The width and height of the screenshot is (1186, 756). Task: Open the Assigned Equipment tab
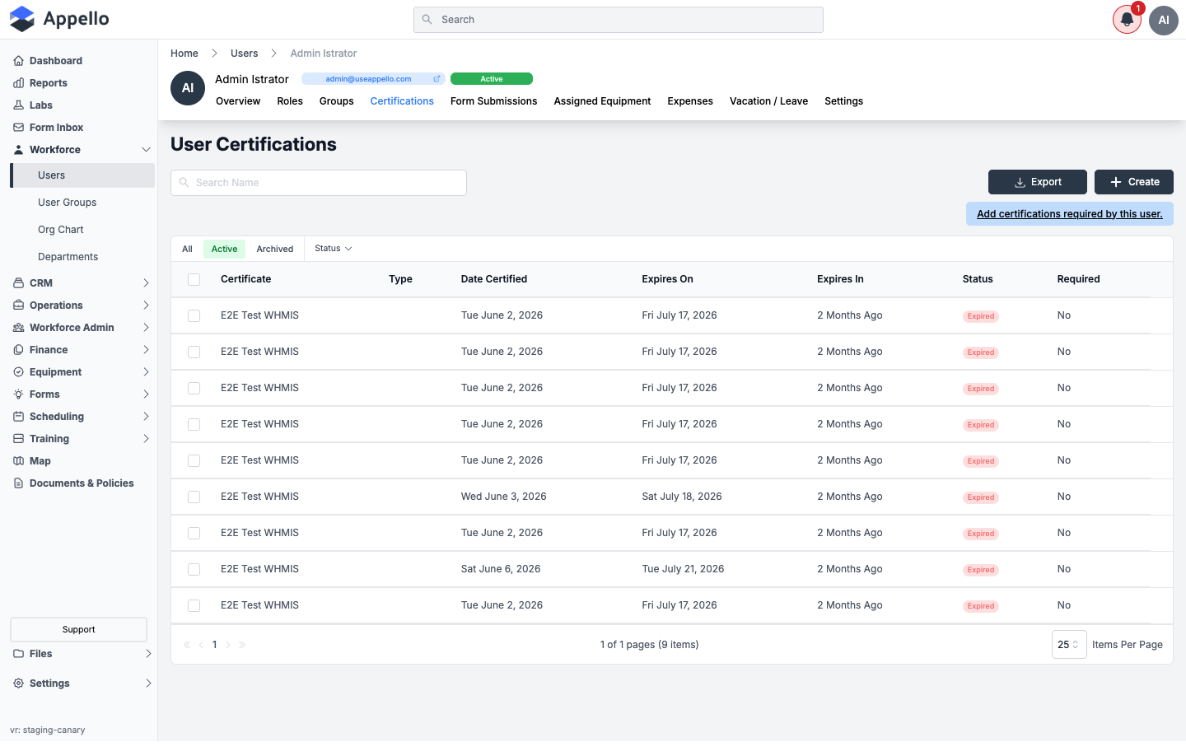[602, 101]
